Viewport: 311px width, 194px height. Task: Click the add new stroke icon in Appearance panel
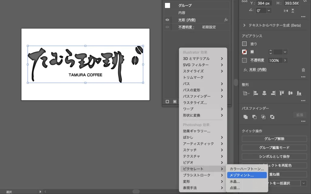(x=167, y=102)
